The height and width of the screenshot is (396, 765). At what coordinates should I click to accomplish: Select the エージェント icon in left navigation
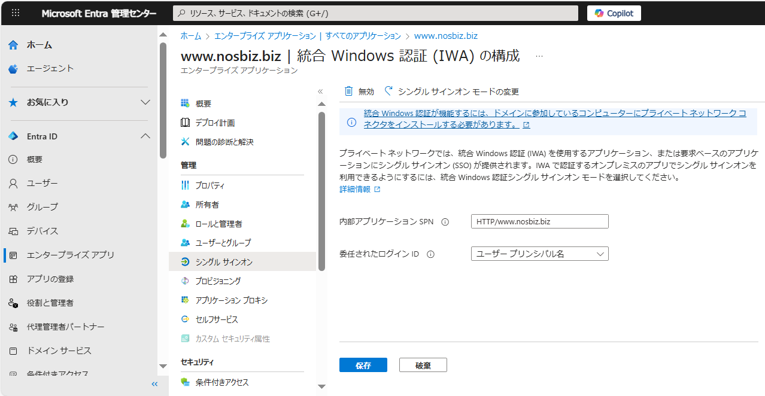coord(13,69)
